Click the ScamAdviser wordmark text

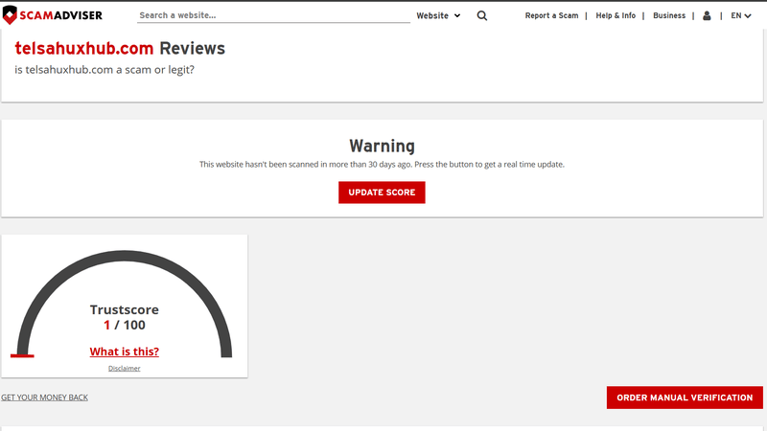click(61, 15)
